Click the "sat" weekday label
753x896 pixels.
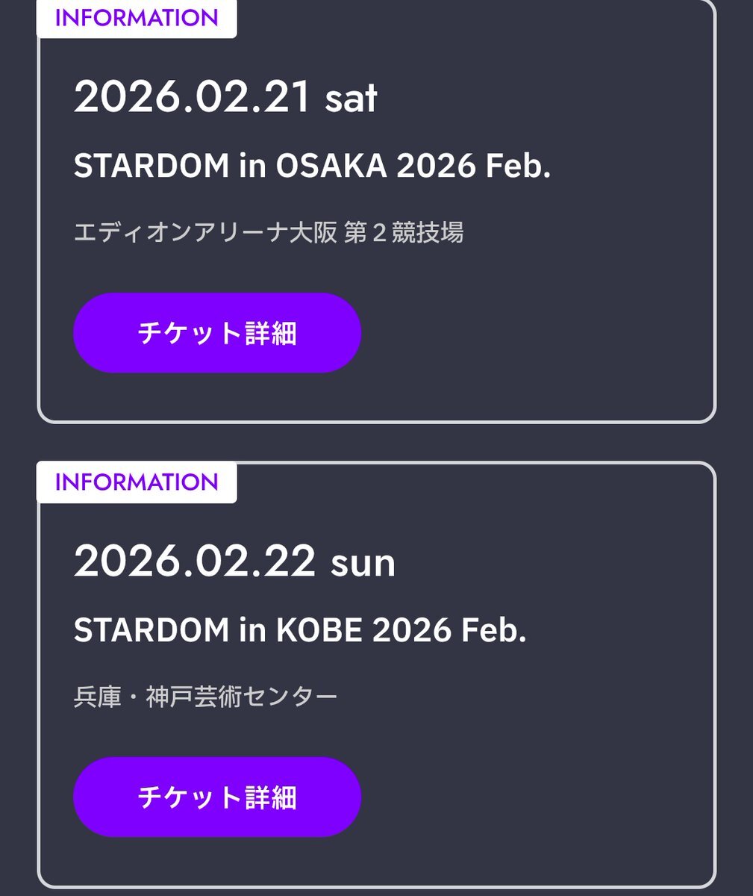351,99
